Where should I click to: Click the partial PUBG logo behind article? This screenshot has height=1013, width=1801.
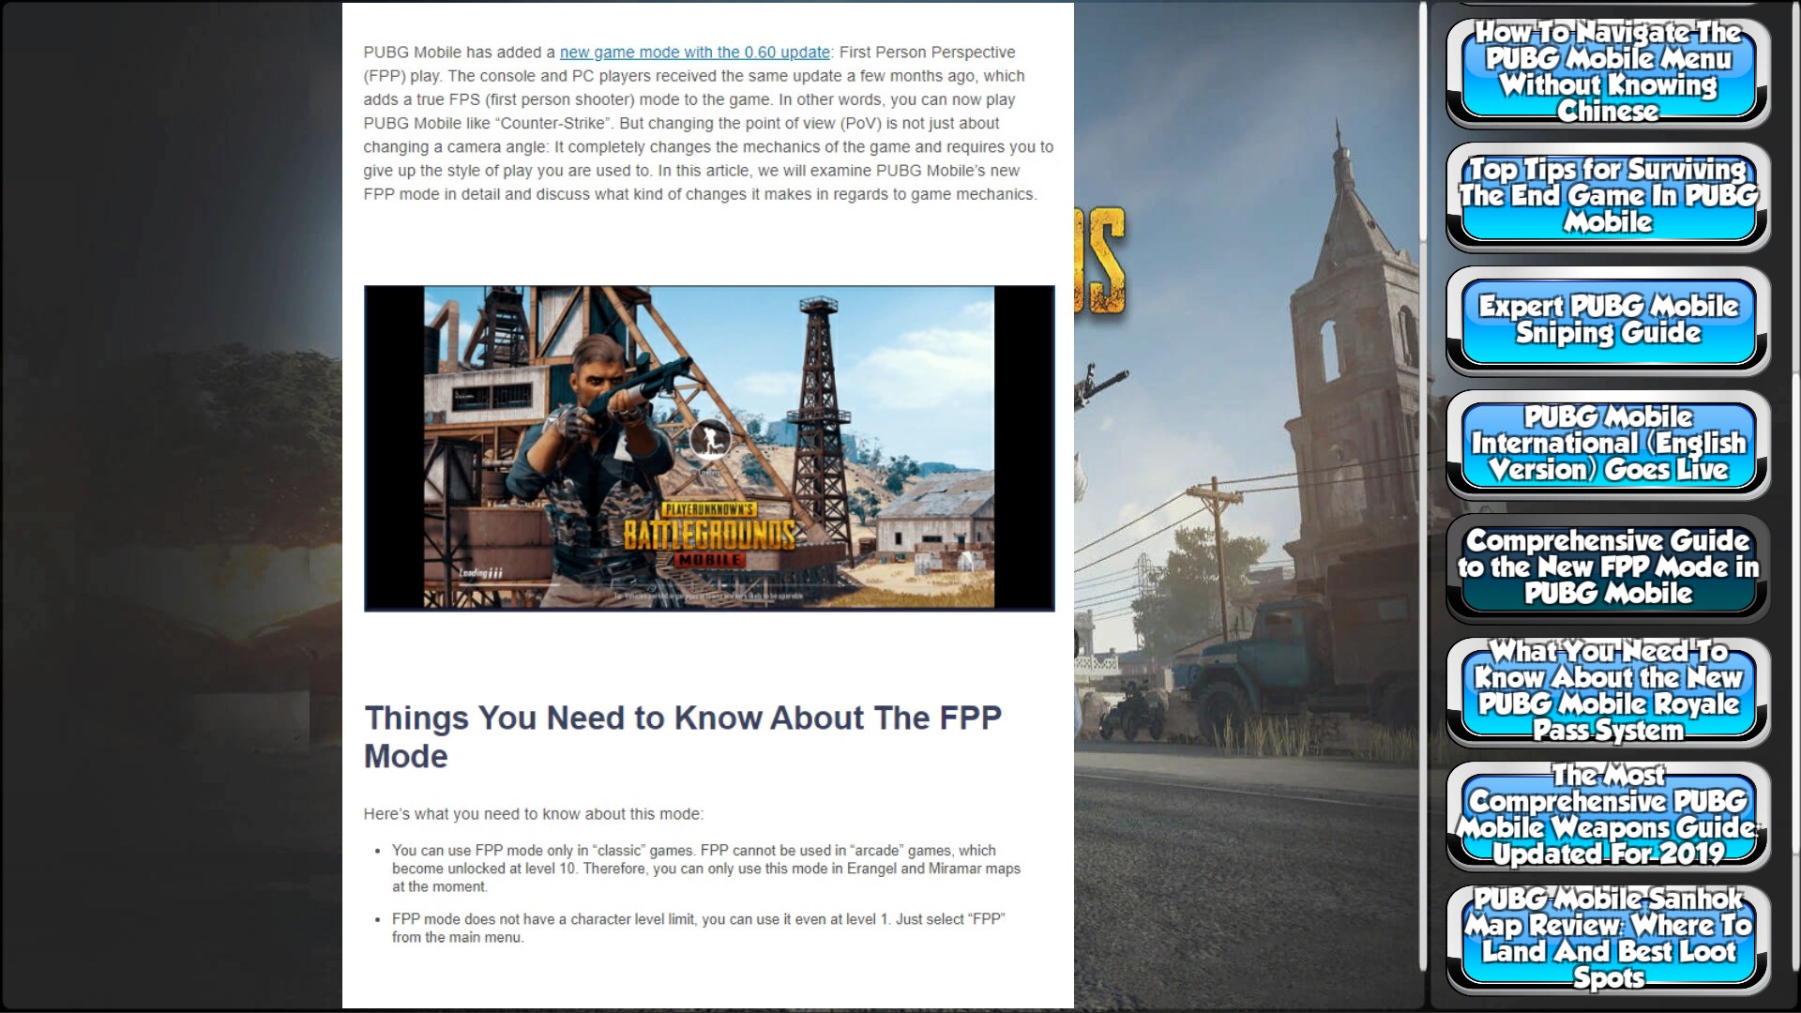click(x=1100, y=260)
